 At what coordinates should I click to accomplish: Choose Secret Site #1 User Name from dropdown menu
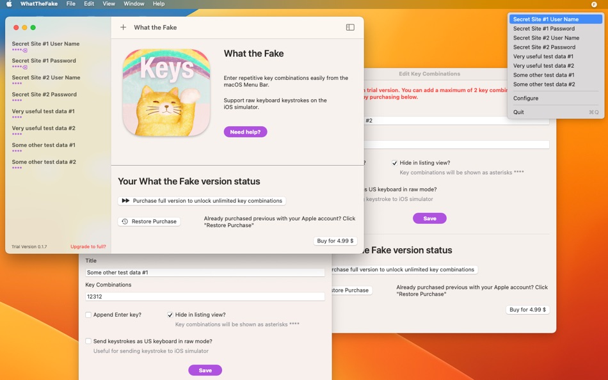pos(556,19)
